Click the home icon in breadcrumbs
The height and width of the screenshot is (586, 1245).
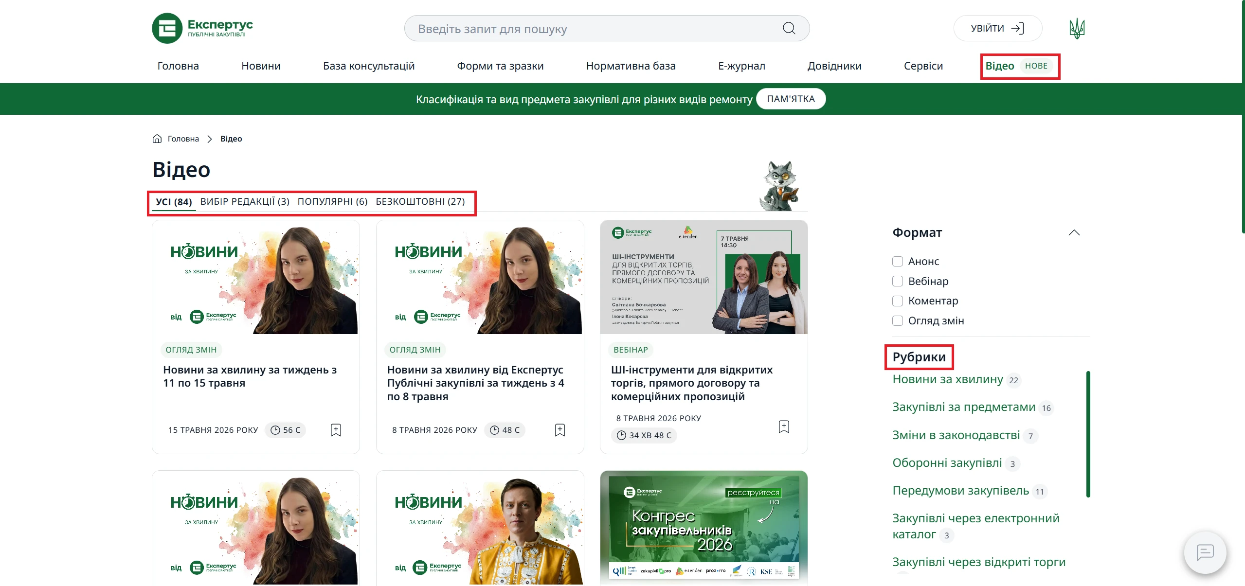157,139
